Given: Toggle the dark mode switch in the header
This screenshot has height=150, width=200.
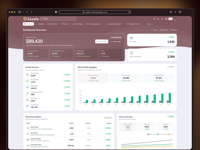Looking at the screenshot, I should 170,19.
